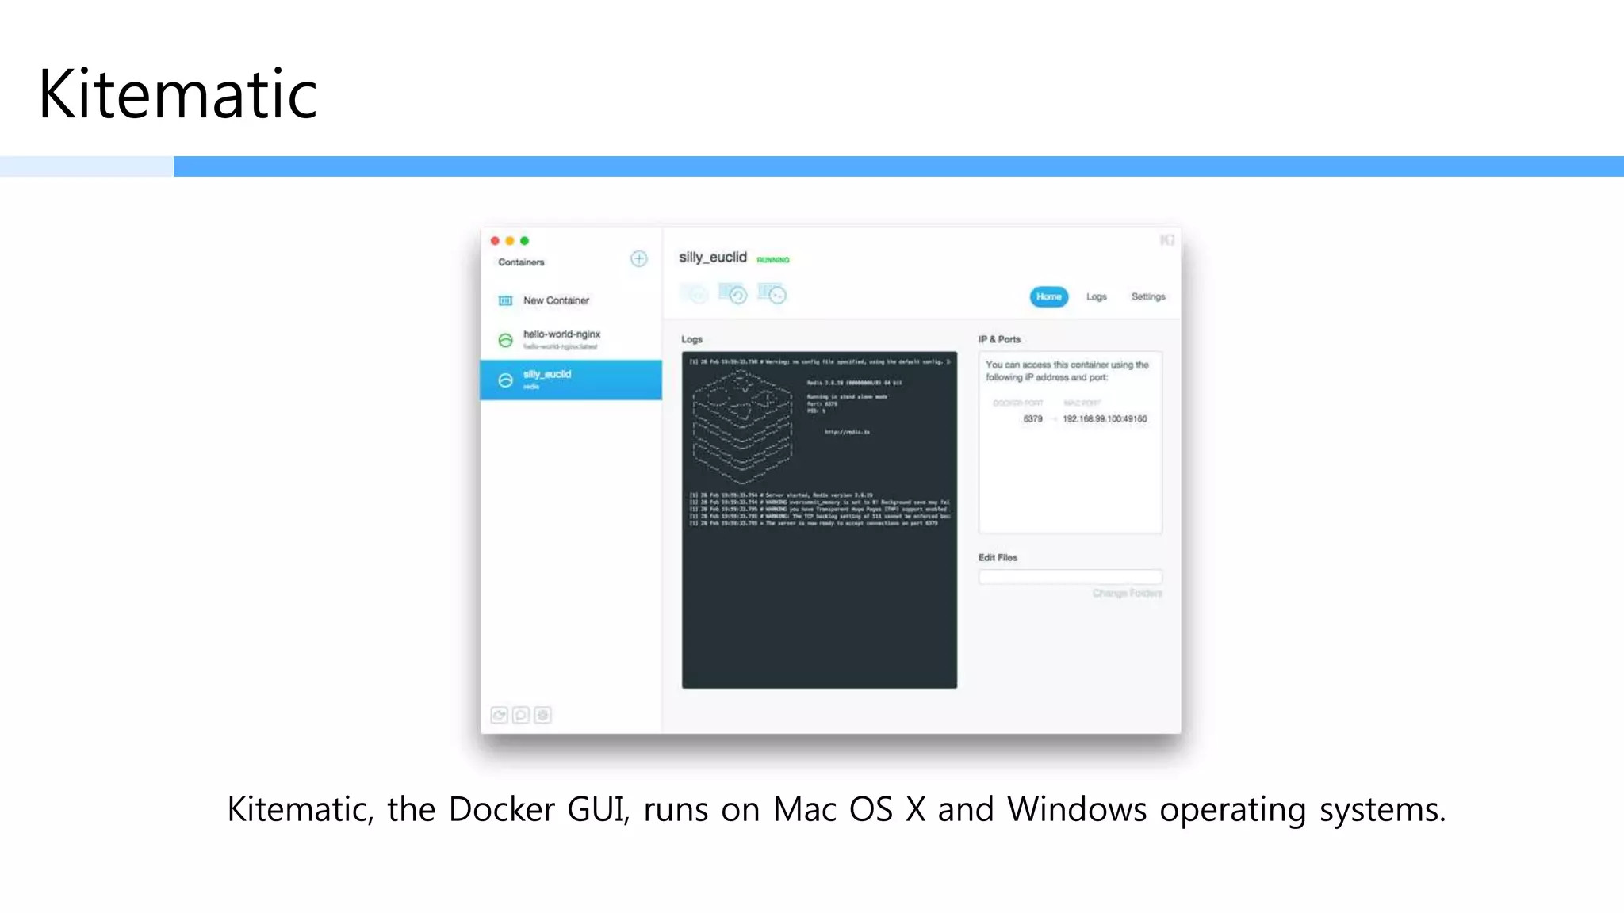Click the container terminal icon
The width and height of the screenshot is (1624, 913).
click(x=772, y=295)
